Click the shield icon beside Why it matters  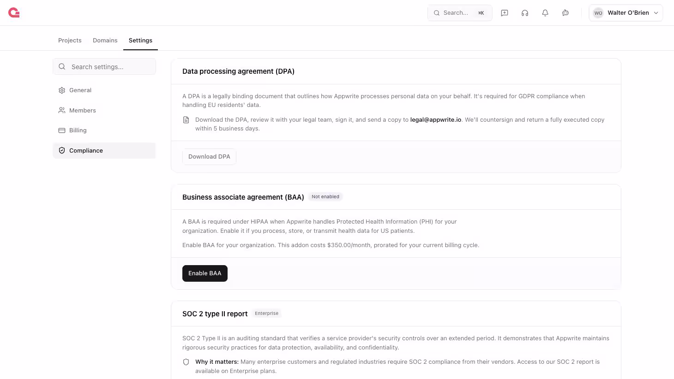(x=186, y=362)
